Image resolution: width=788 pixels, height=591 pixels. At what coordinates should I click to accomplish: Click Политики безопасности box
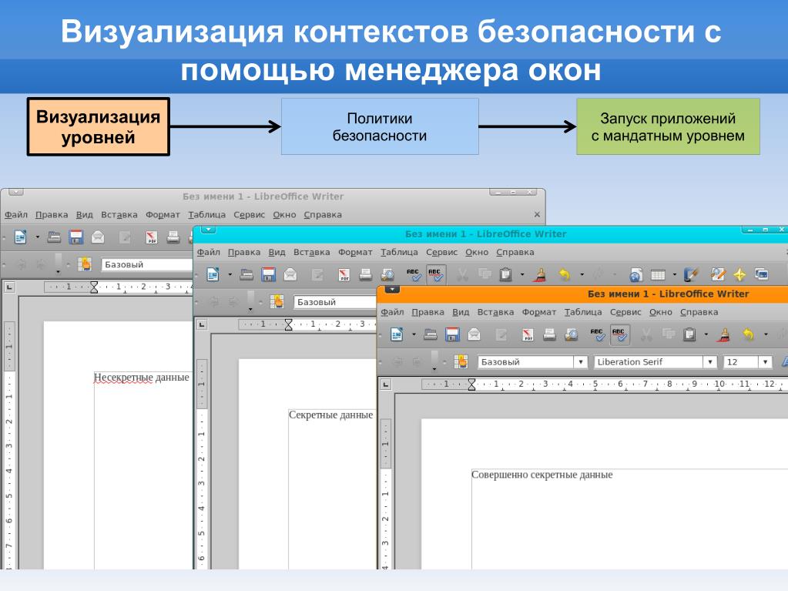380,126
